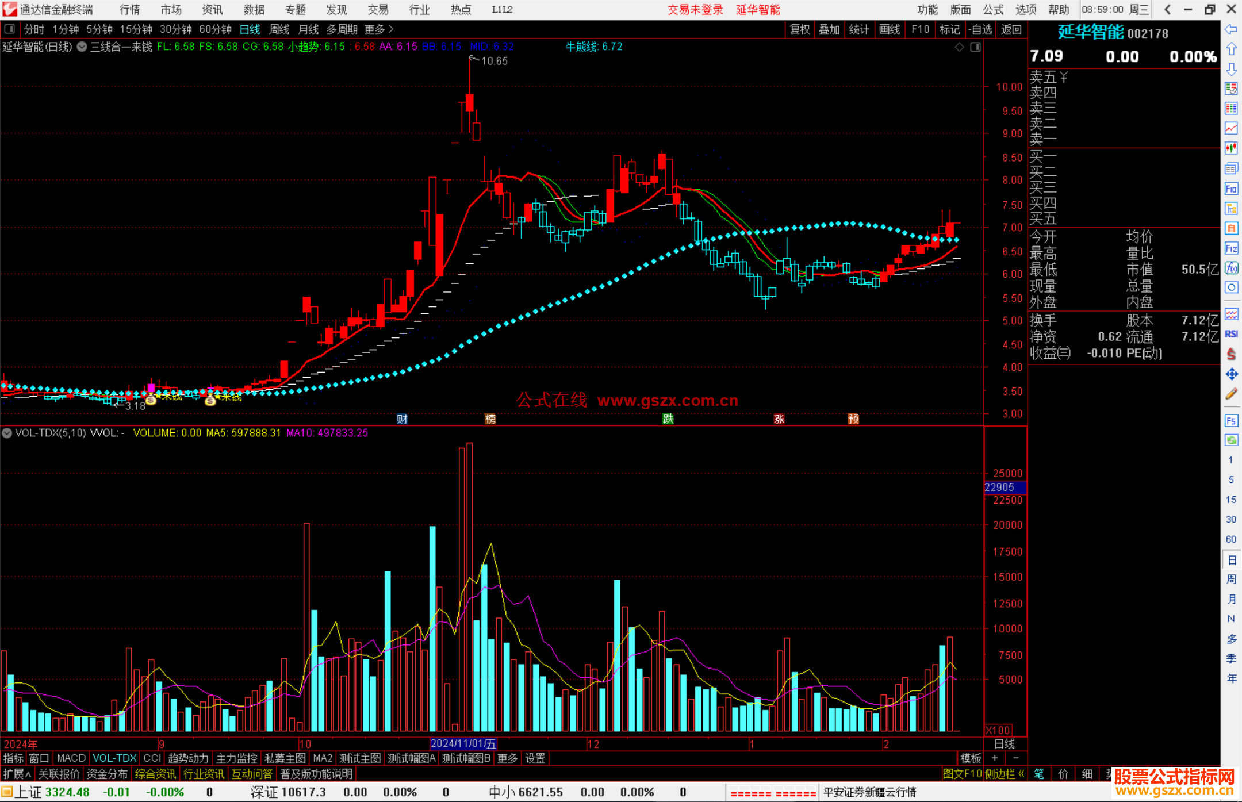Click the left arrow back icon in sidebar

click(1231, 29)
